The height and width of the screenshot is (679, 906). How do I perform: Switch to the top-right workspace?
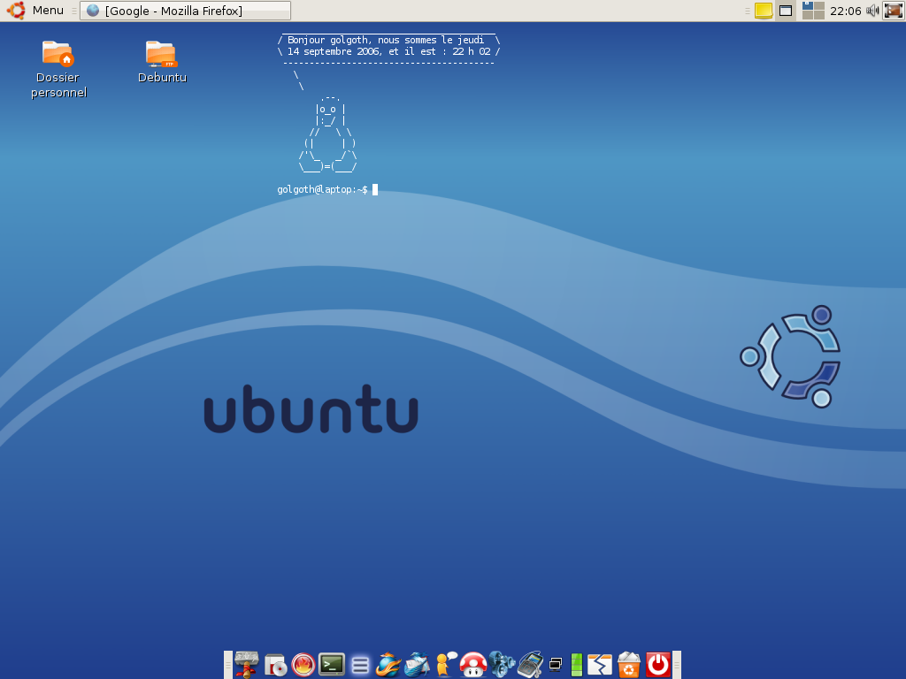[x=818, y=6]
